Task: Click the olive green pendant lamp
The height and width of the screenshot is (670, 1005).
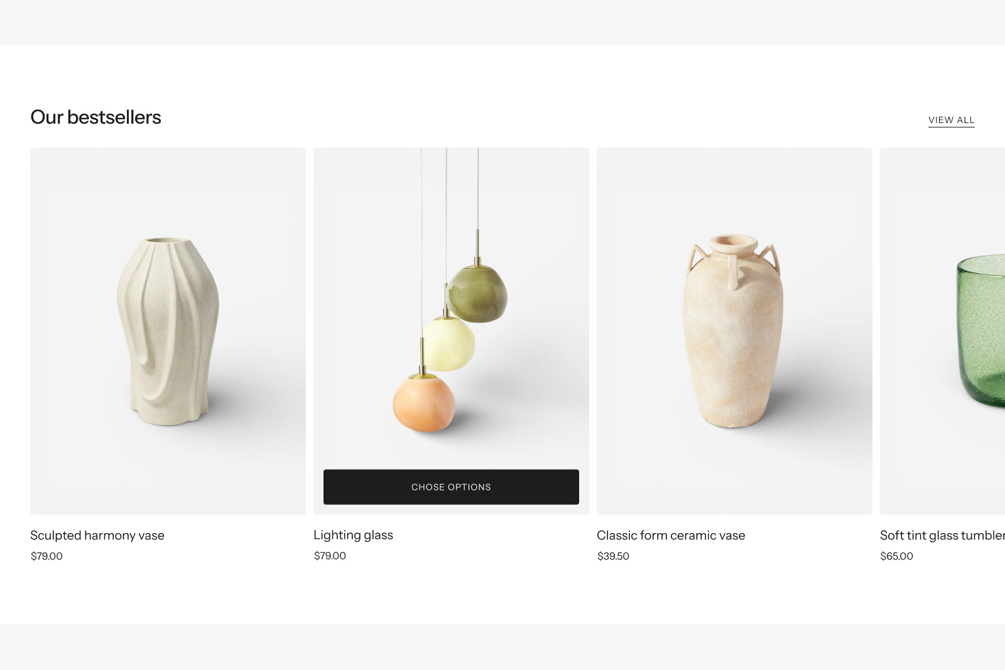Action: pos(477,291)
